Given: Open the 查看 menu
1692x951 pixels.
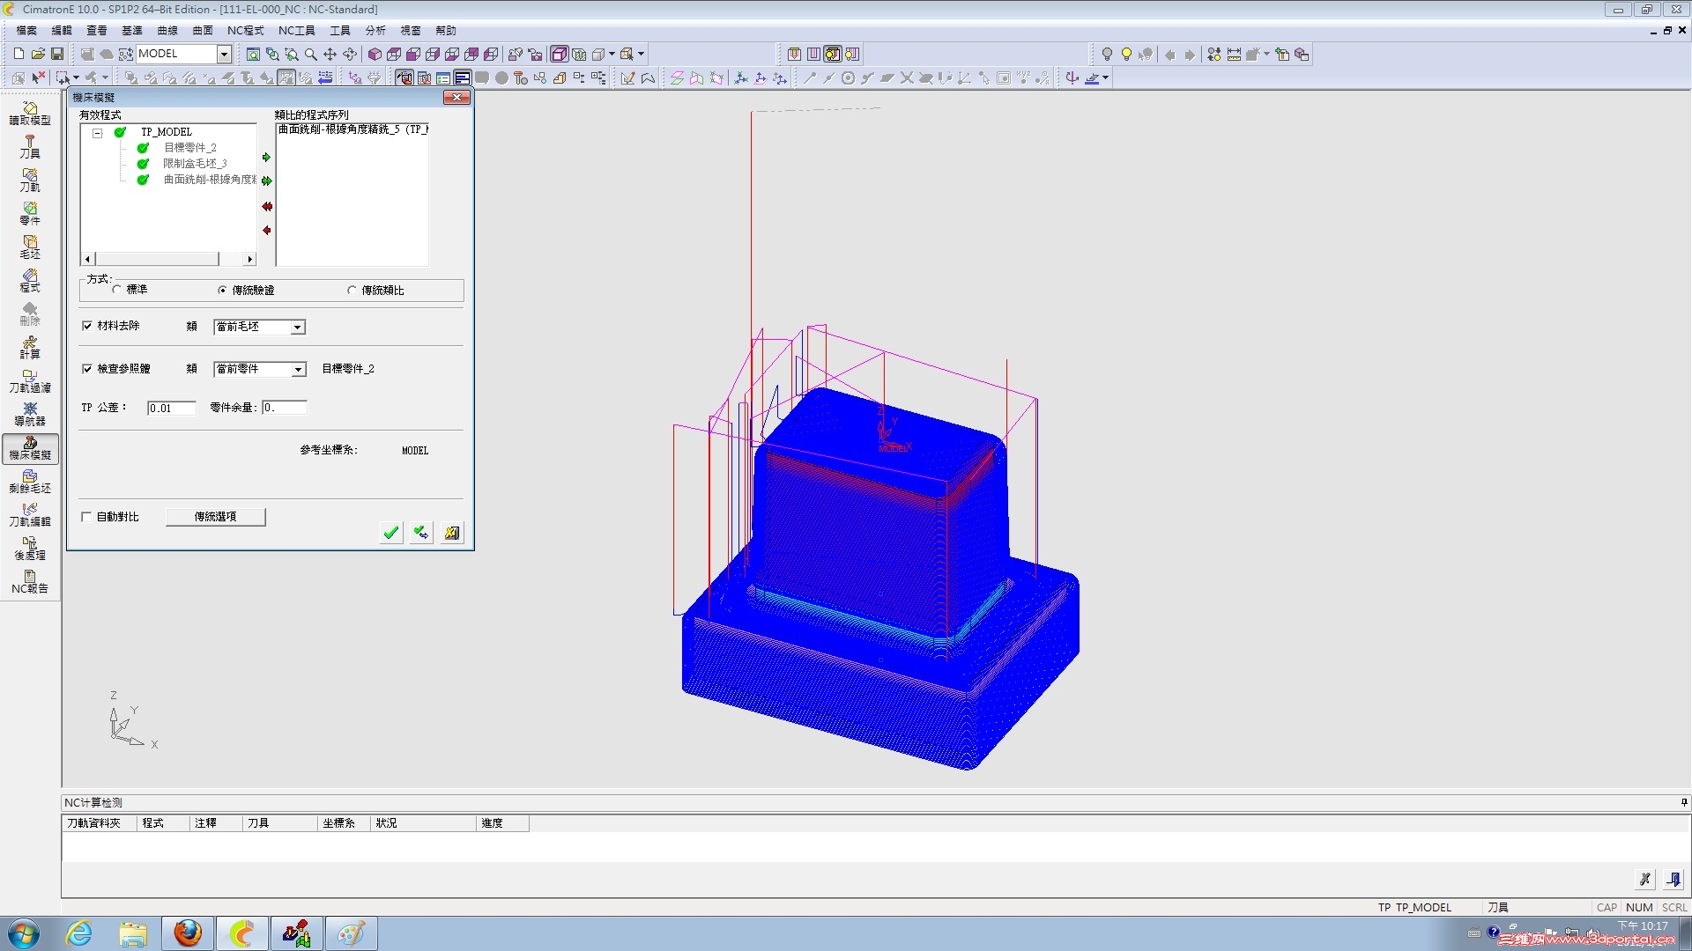Looking at the screenshot, I should coord(97,31).
